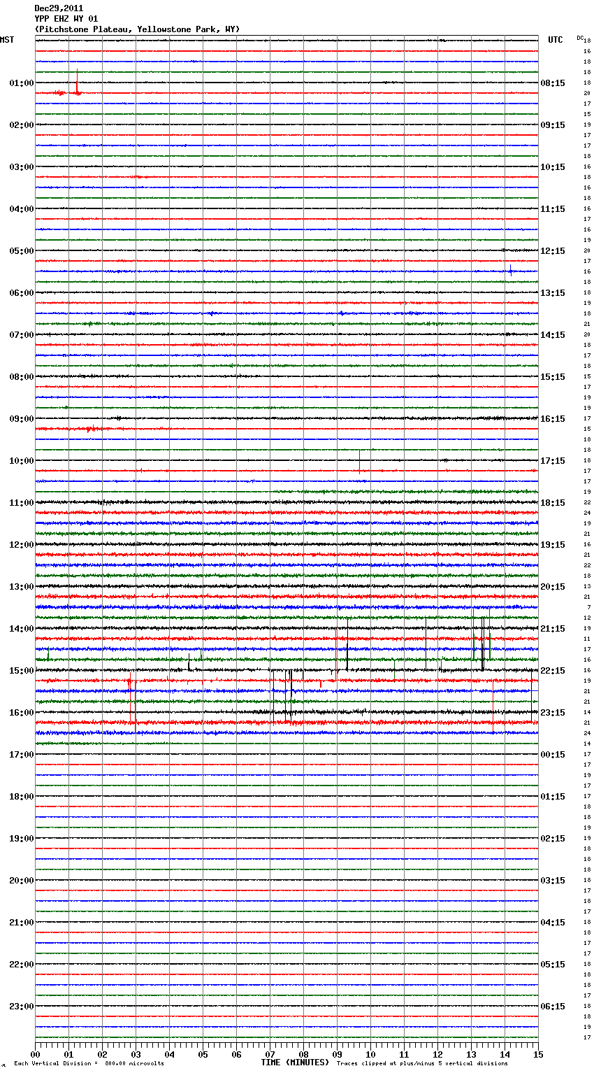Click the 20:15 UTC time label
The image size is (594, 1073).
coord(553,587)
